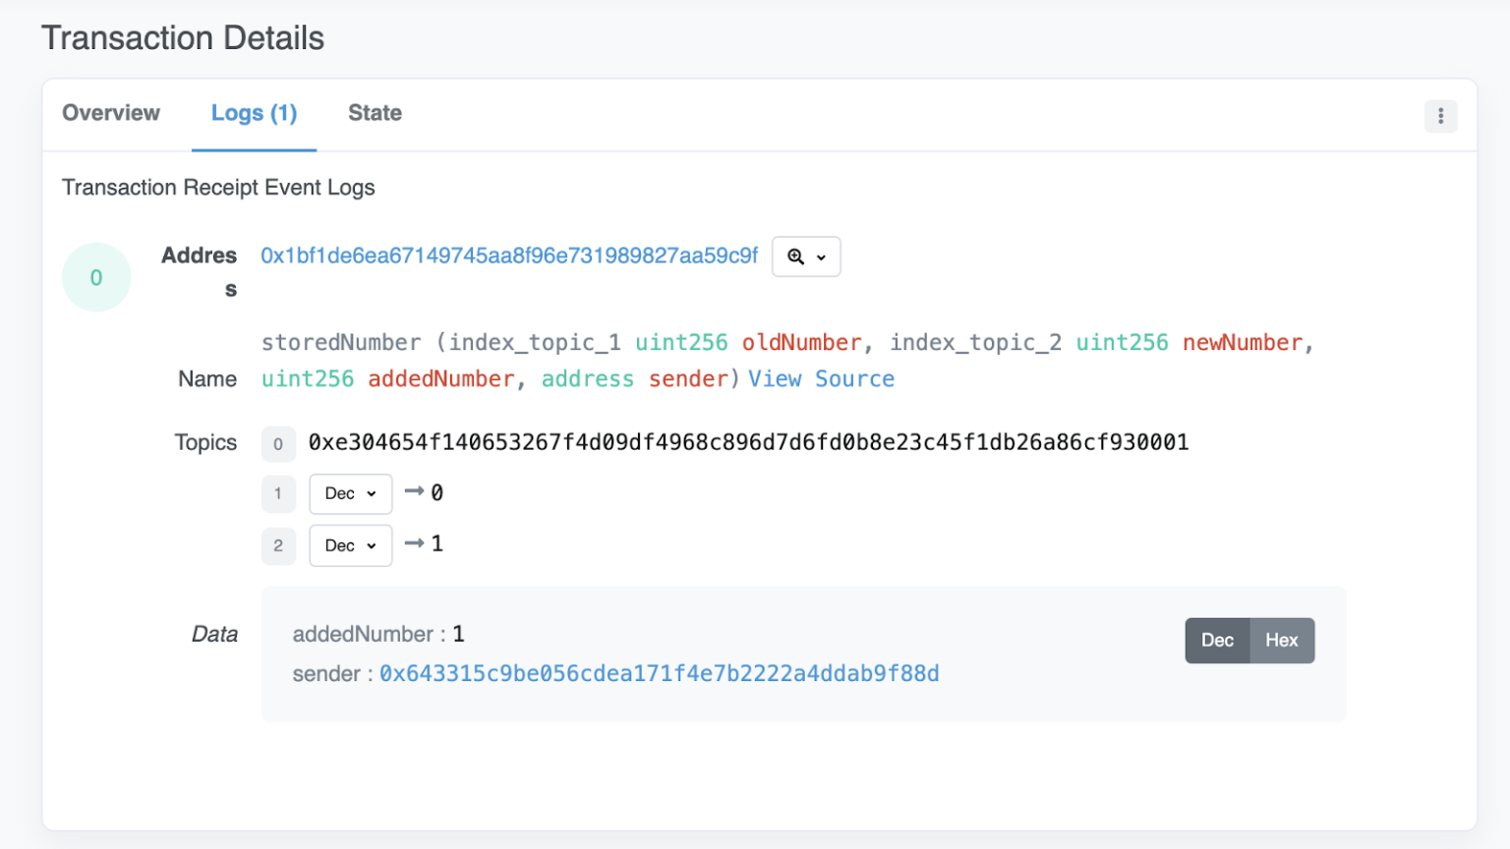The width and height of the screenshot is (1510, 849).
Task: Open the three-dot options menu
Action: 1440,116
